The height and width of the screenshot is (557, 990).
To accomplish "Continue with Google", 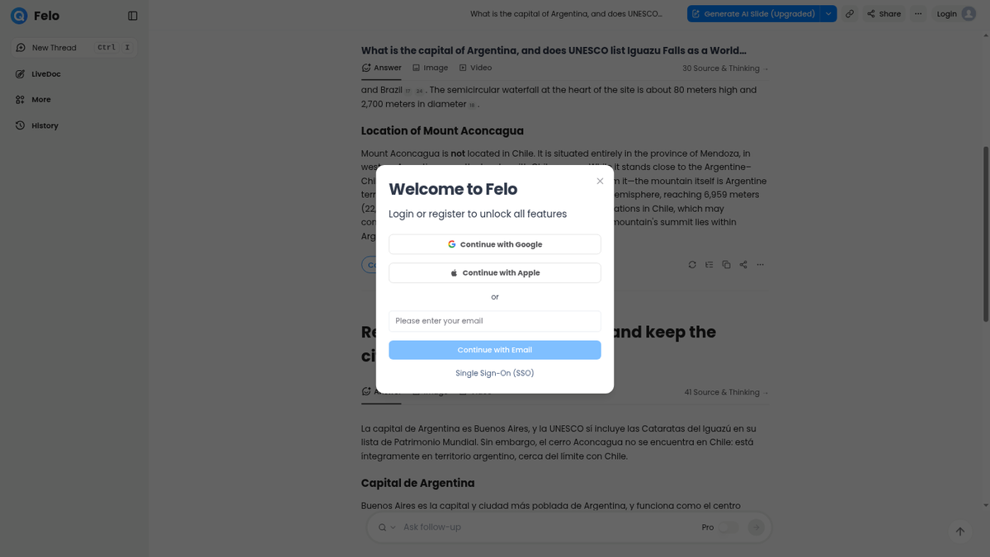I will [495, 244].
